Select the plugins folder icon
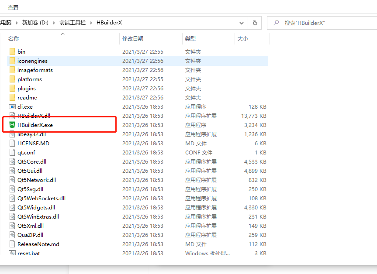The image size is (377, 274). [12, 89]
